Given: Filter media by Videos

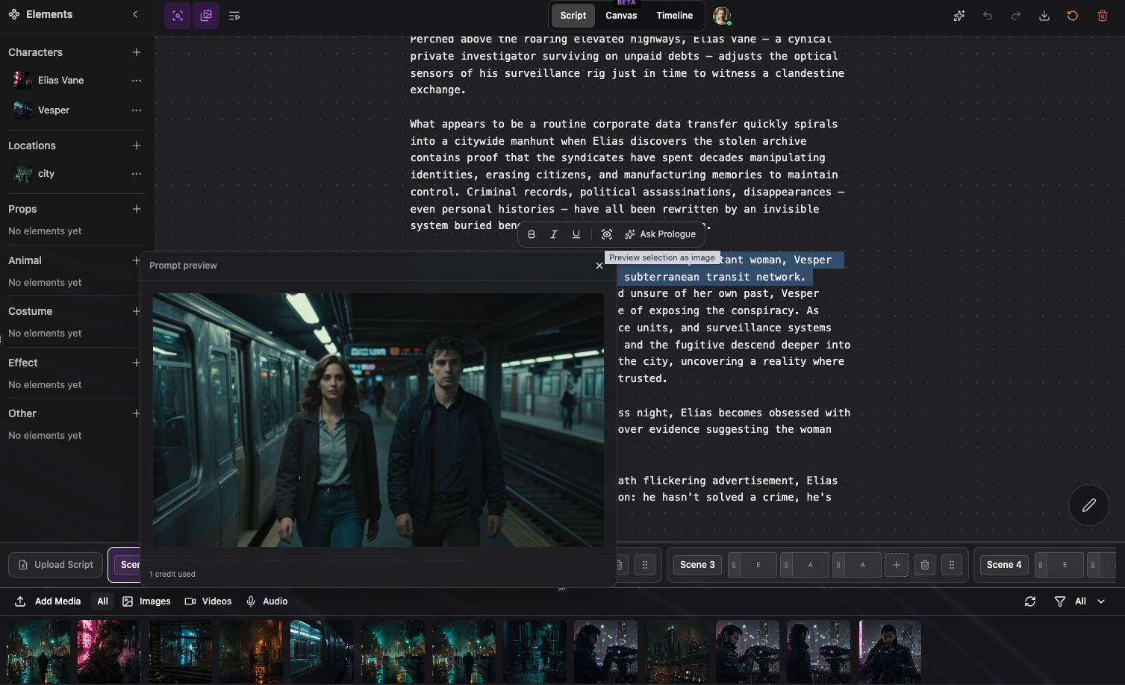Looking at the screenshot, I should click(x=208, y=601).
